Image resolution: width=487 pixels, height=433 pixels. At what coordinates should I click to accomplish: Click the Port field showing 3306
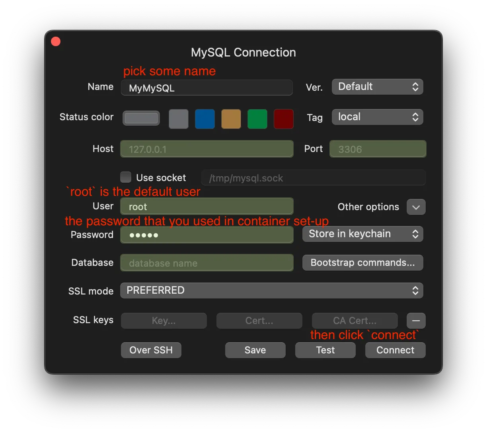pyautogui.click(x=378, y=149)
